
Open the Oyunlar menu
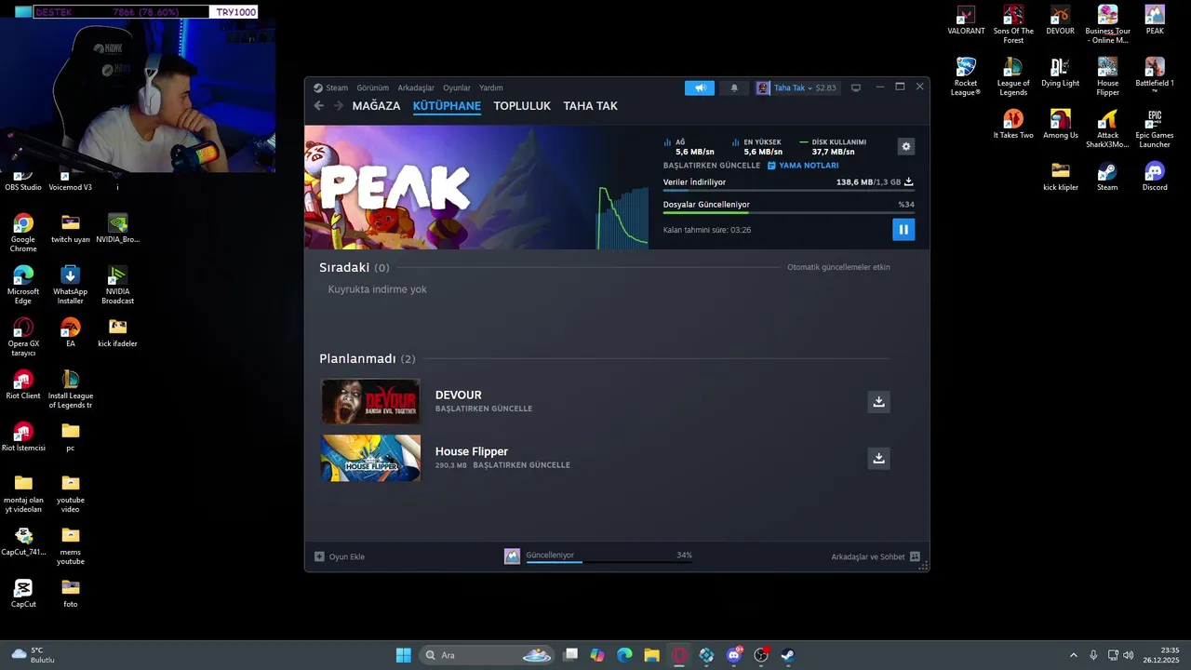click(457, 87)
